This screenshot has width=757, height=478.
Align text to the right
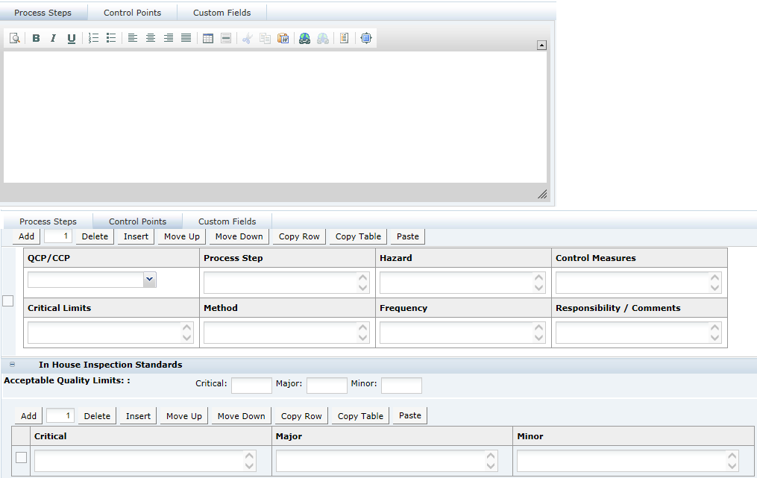[x=168, y=38]
